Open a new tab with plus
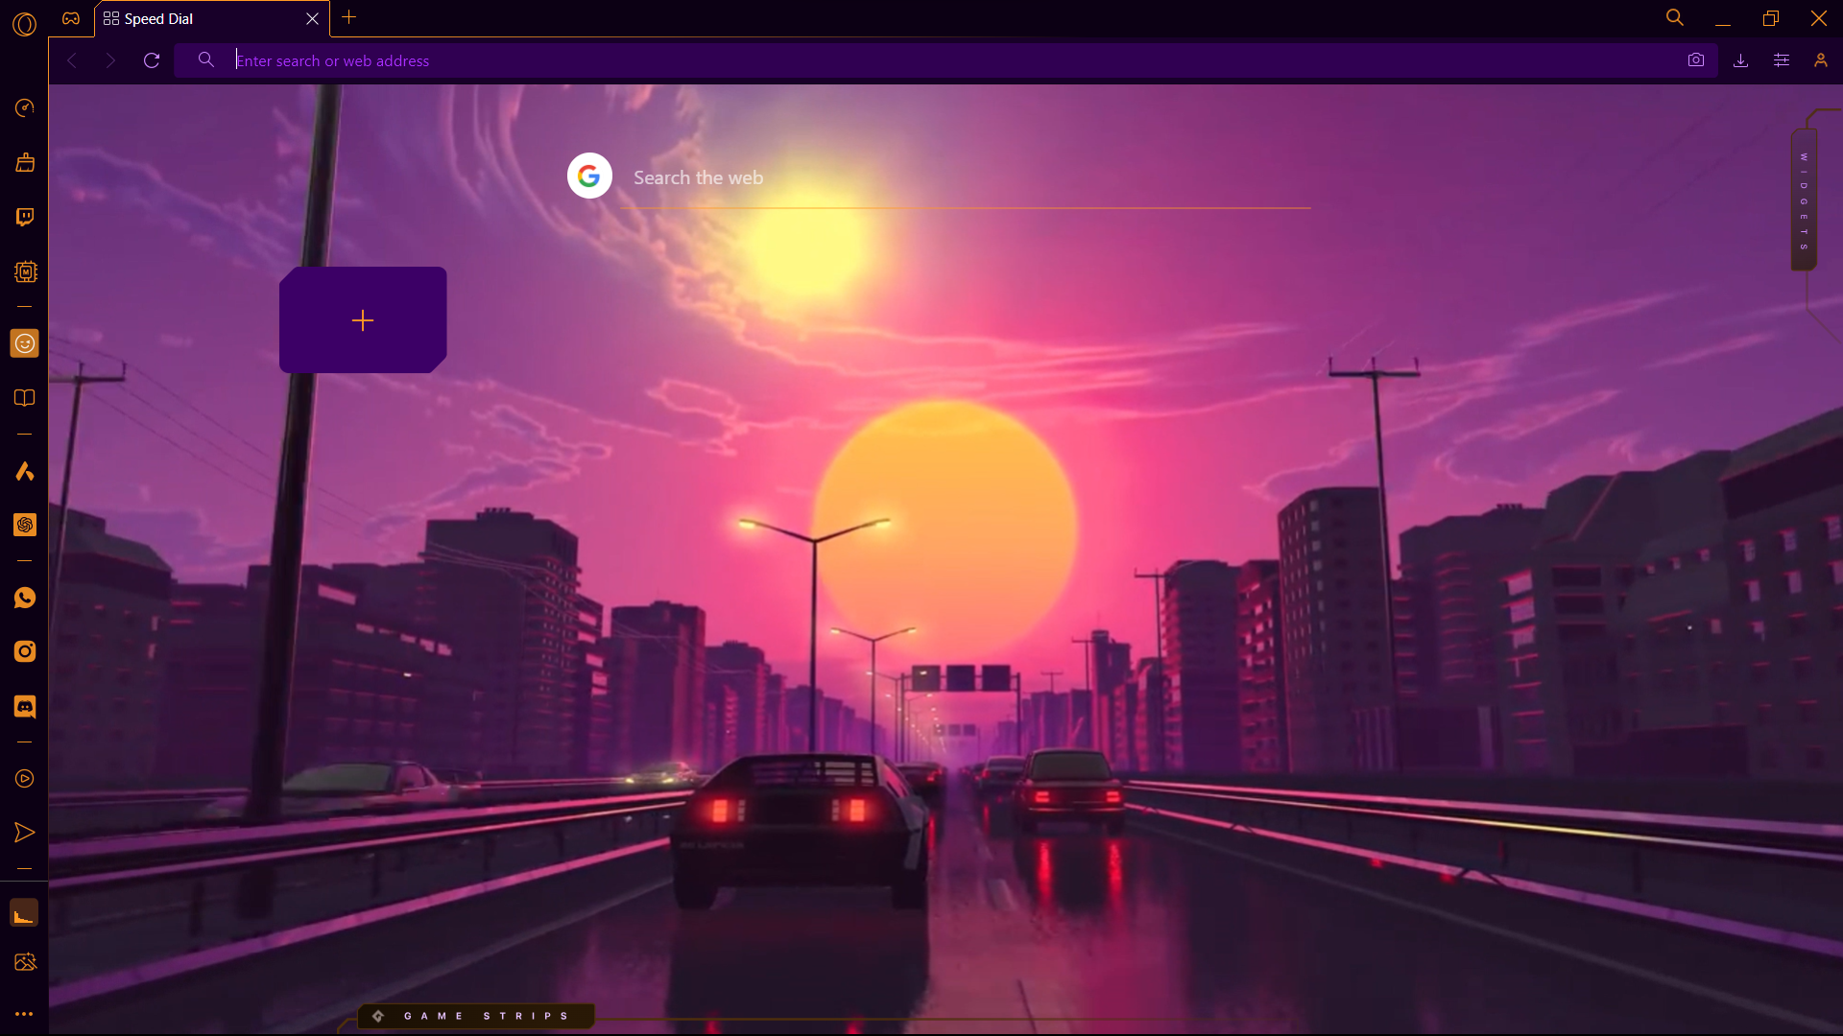 [349, 17]
